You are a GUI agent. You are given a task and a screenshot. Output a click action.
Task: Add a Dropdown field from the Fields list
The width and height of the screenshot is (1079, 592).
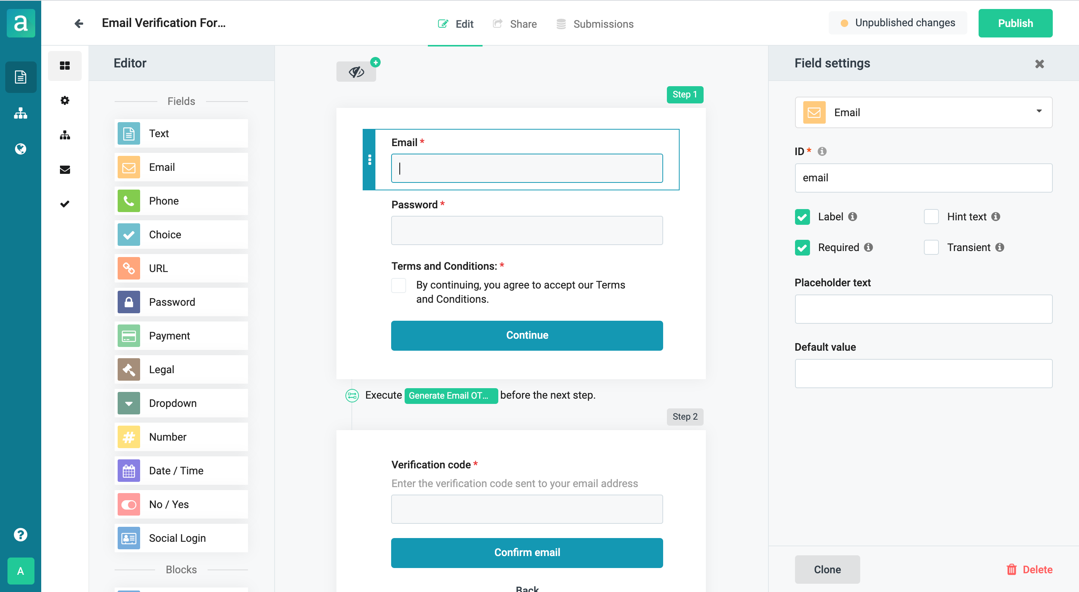tap(181, 404)
